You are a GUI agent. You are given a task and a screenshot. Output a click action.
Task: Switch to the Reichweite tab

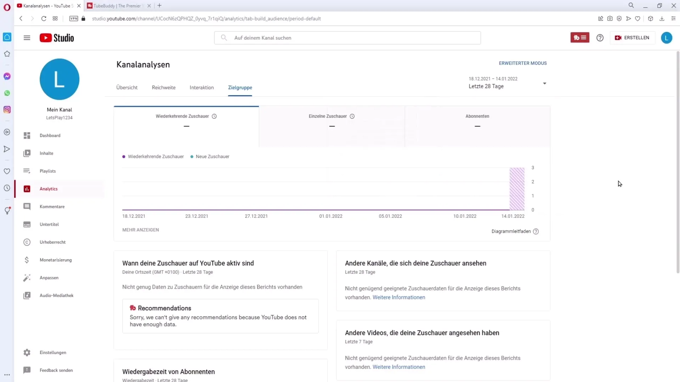click(x=164, y=87)
